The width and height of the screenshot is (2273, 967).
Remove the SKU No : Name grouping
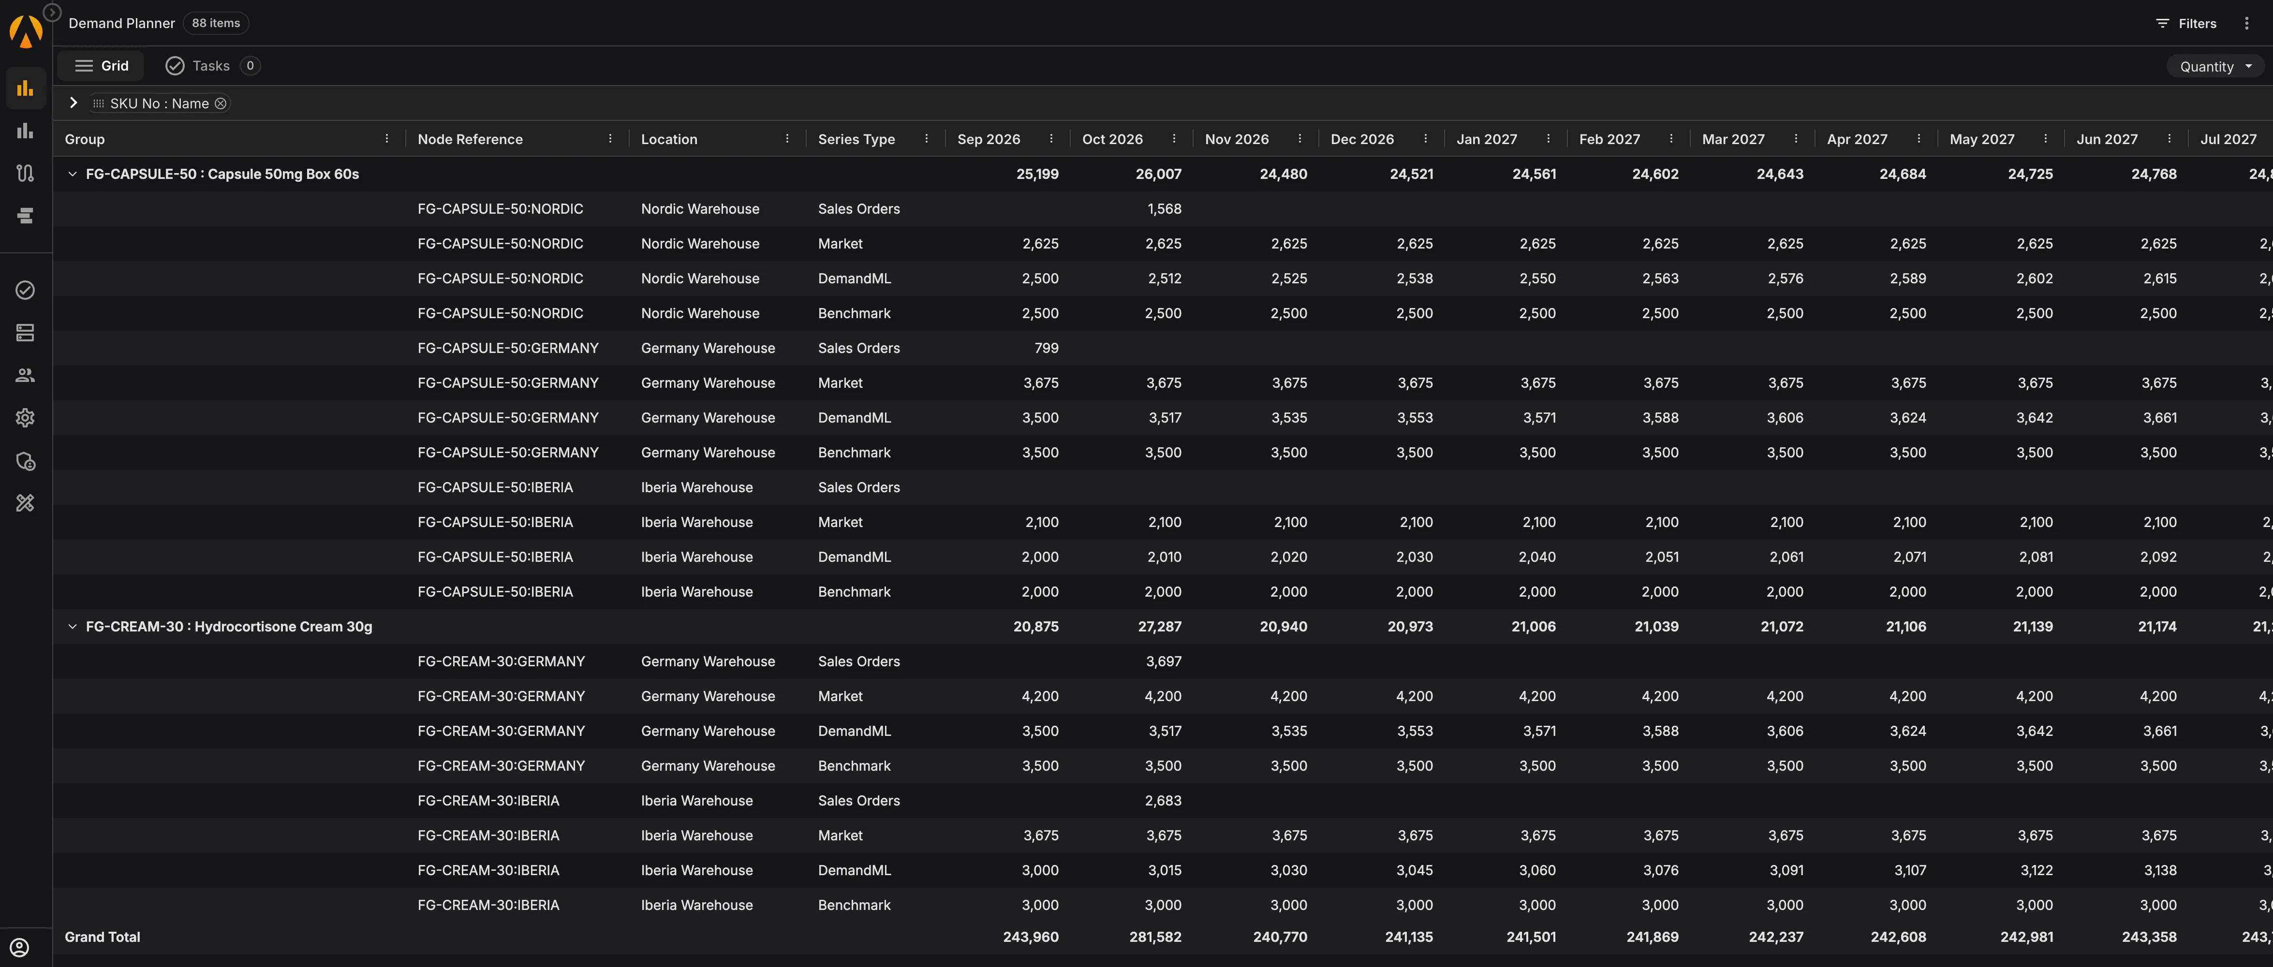coord(221,104)
